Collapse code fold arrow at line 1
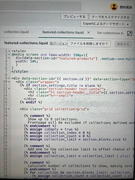 coord(9,51)
